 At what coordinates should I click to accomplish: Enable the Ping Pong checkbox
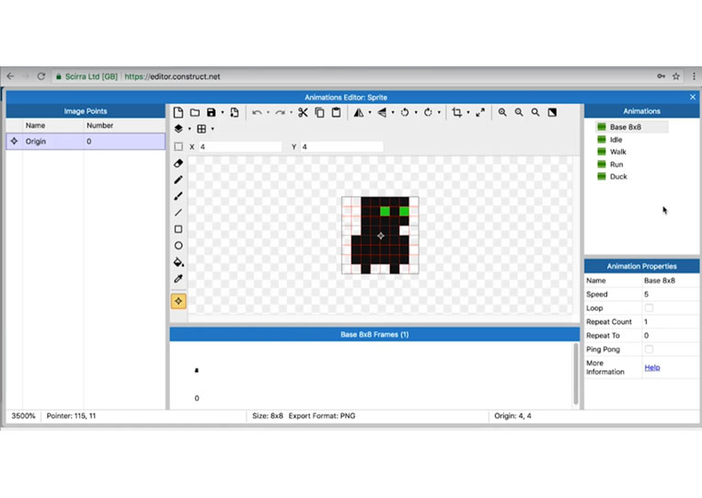tap(649, 349)
